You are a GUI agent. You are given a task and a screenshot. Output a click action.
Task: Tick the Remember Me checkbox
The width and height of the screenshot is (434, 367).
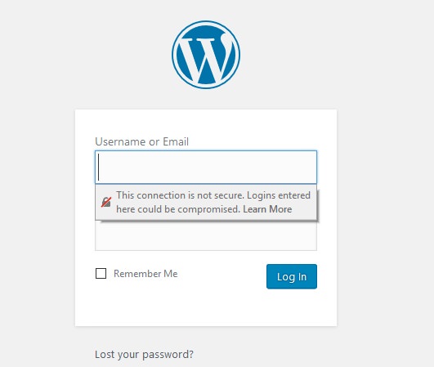click(x=101, y=274)
